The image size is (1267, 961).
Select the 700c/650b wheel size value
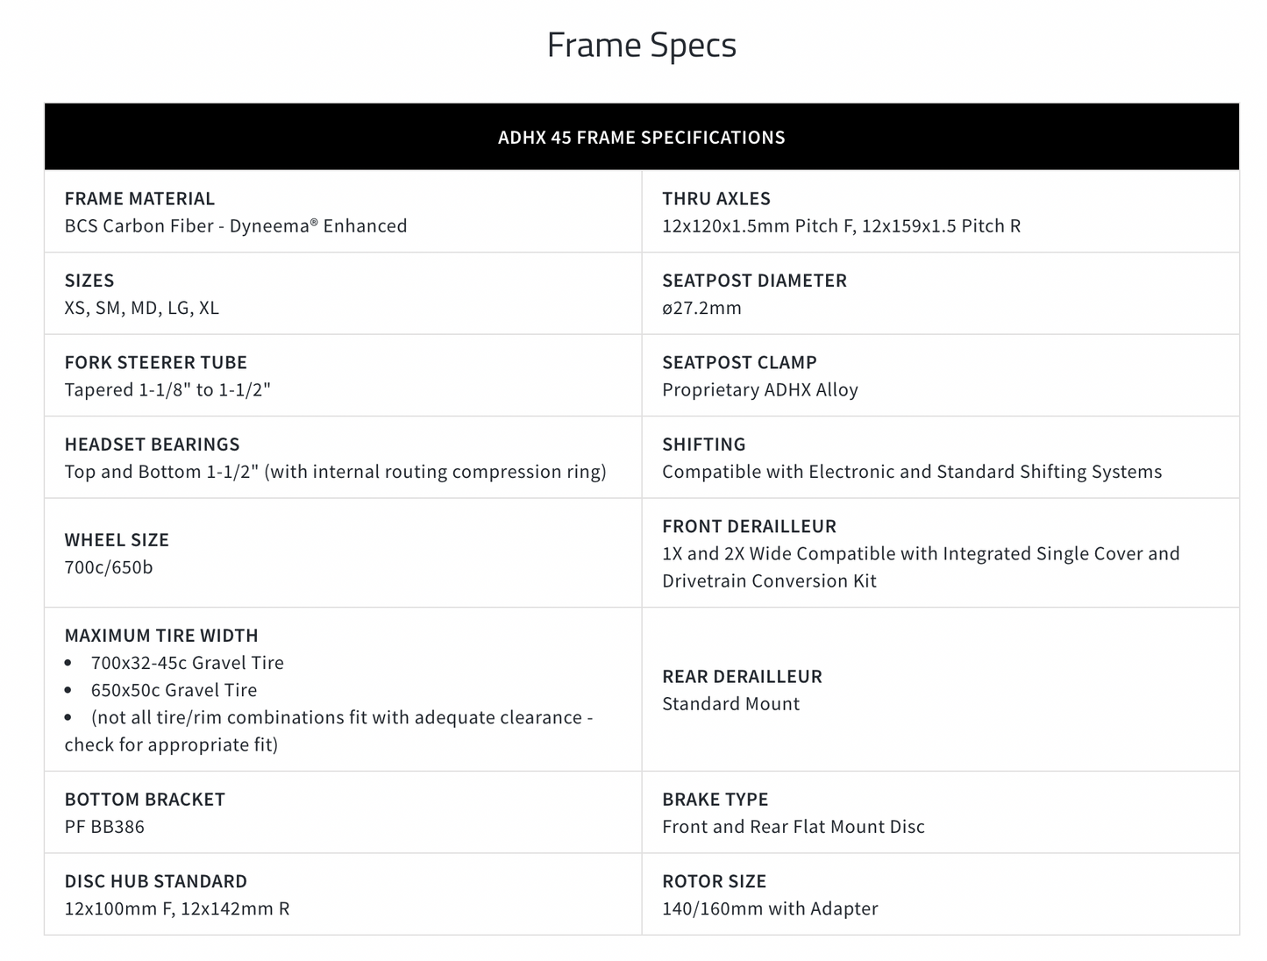click(108, 567)
